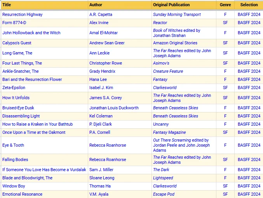
Task: Click the How It Unfolds title
Action: 16,98
